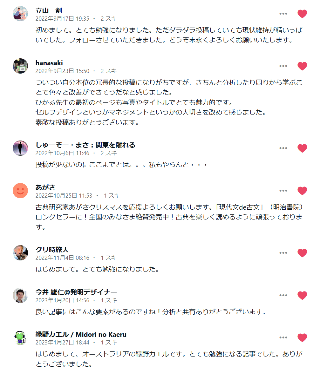The height and width of the screenshot is (373, 320).
Task: Click the heart icon on 緑野カエル's comment
Action: 301,338
